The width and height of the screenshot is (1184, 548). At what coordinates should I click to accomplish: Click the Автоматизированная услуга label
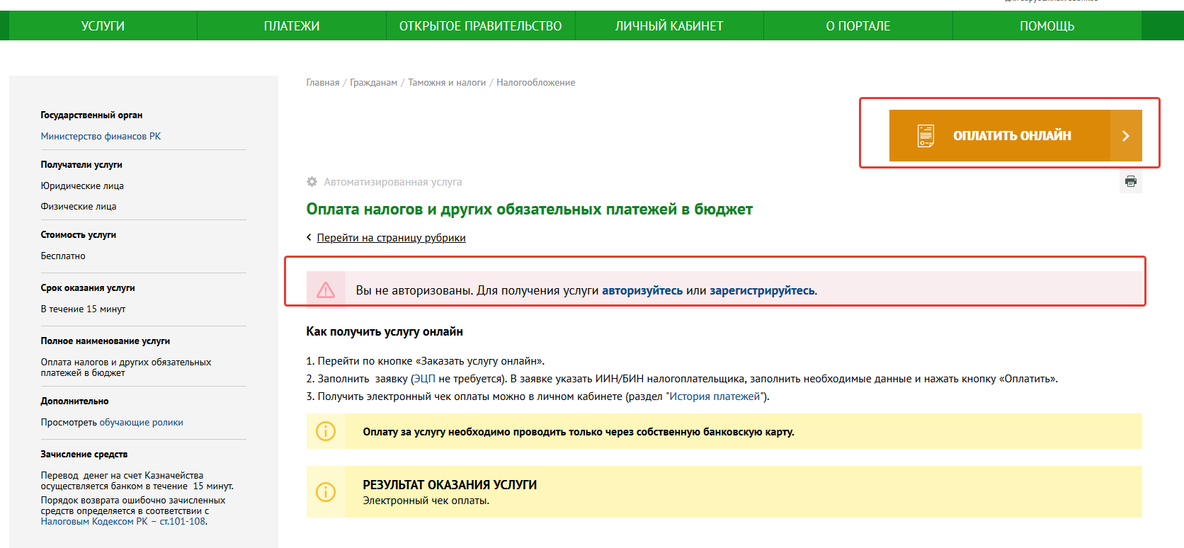click(393, 182)
